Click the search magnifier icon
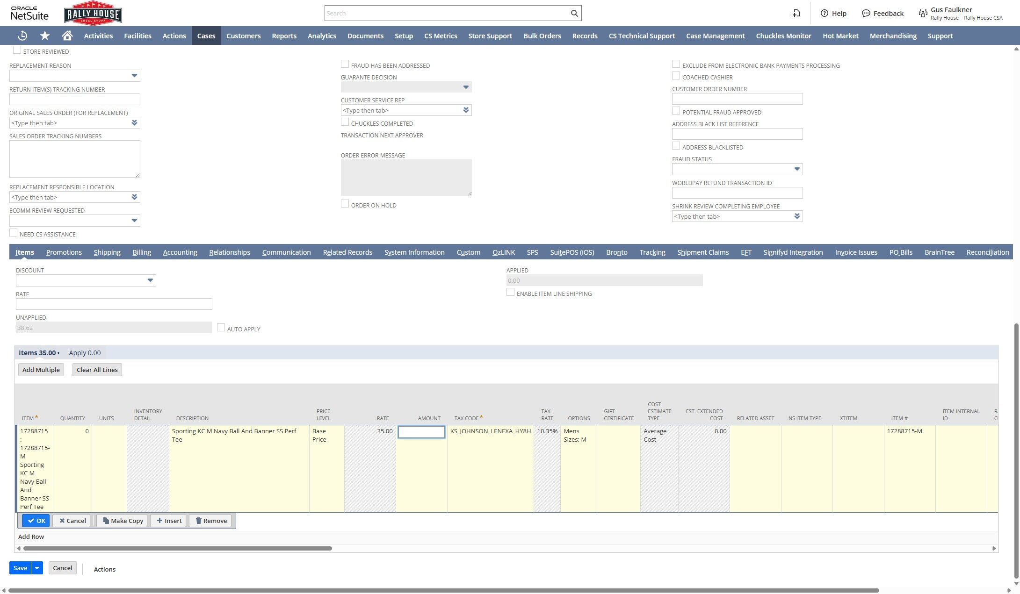Viewport: 1020px width, 594px height. 574,13
